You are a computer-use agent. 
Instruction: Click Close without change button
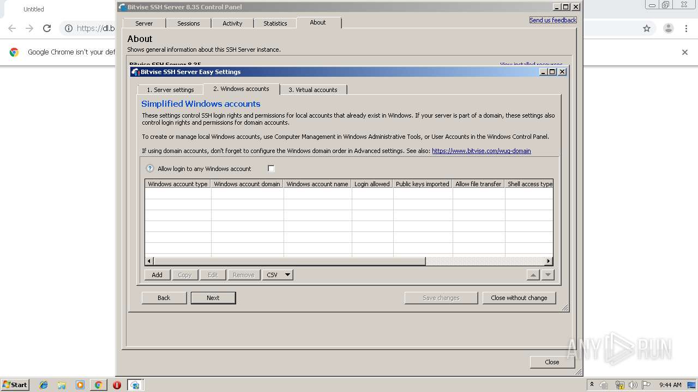(519, 298)
